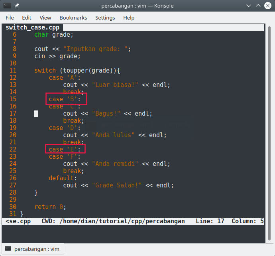Click the Konsole window title text

click(x=137, y=6)
